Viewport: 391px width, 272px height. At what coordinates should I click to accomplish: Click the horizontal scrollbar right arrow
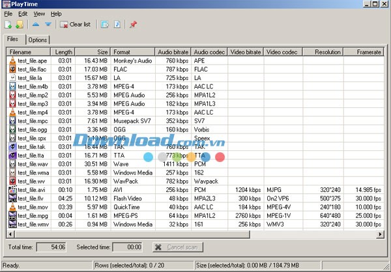click(377, 234)
